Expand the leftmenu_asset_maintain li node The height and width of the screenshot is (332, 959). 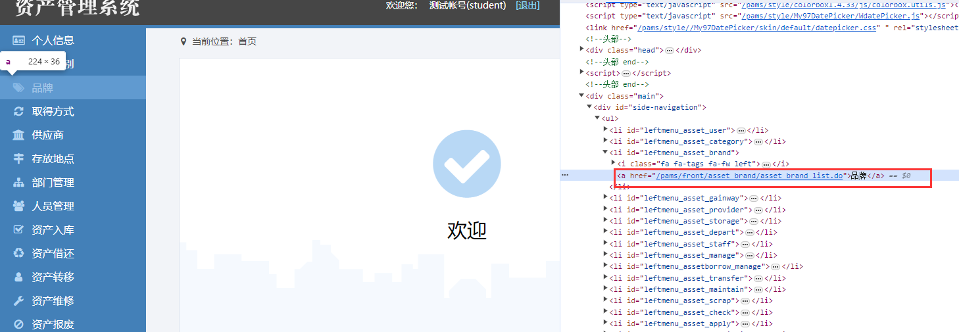(605, 289)
